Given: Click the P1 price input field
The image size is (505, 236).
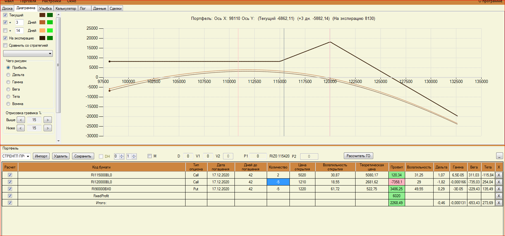Looking at the screenshot, I should [x=258, y=156].
